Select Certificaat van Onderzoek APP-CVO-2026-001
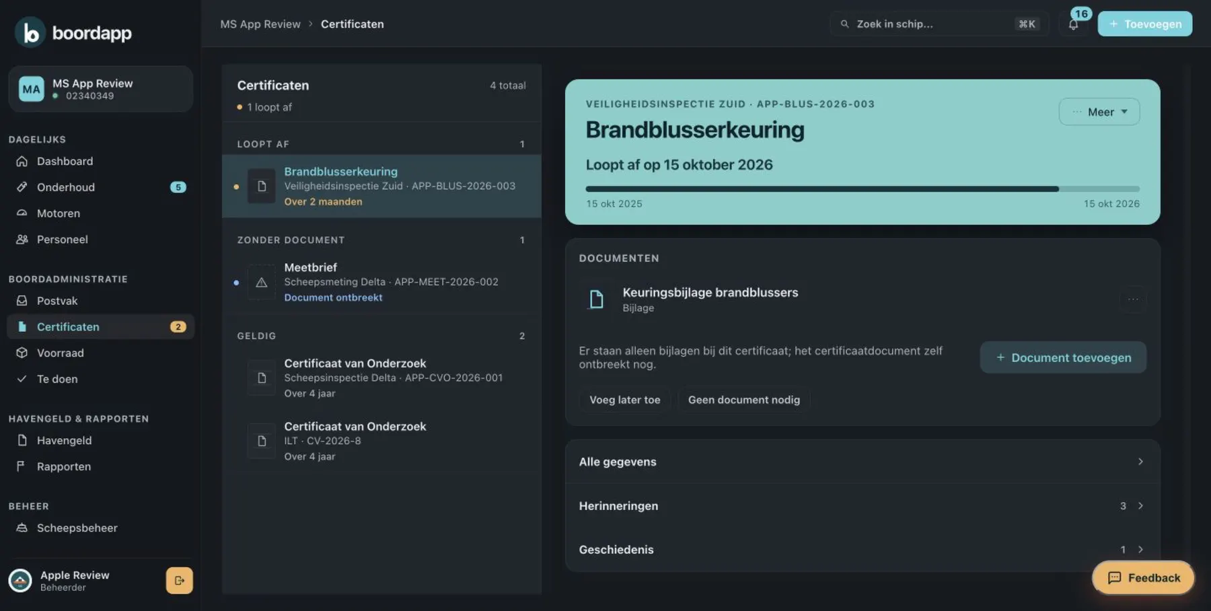Viewport: 1211px width, 611px height. 381,378
